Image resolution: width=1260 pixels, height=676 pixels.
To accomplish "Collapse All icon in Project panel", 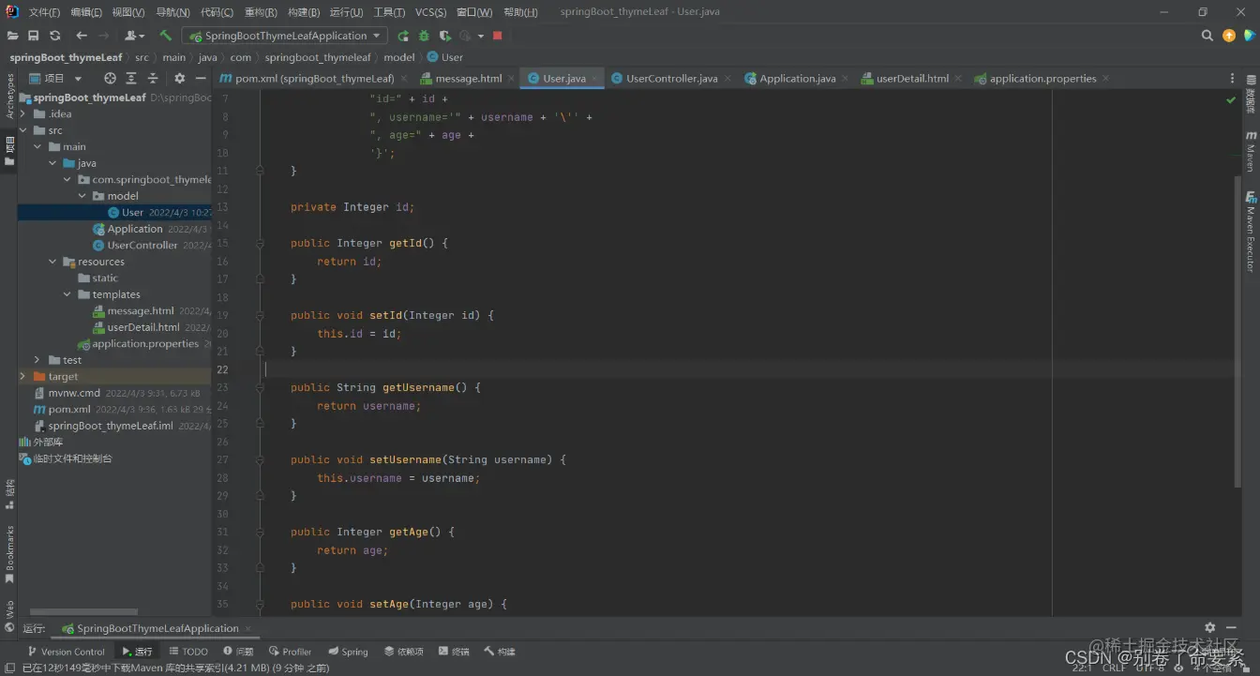I will tap(153, 79).
